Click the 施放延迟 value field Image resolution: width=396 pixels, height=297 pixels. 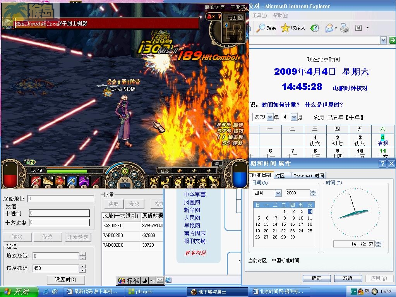click(56, 256)
